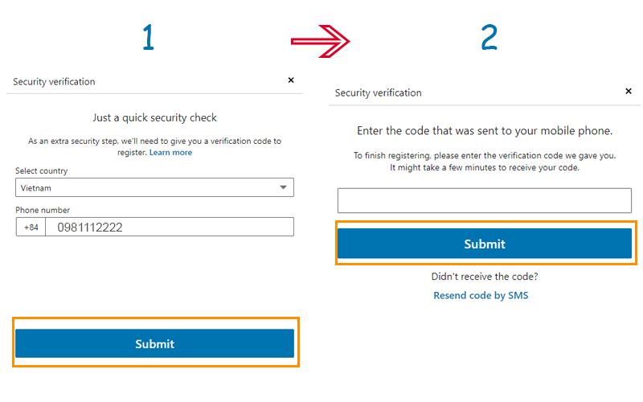The image size is (643, 402).
Task: Click the Select country label
Action: (41, 171)
